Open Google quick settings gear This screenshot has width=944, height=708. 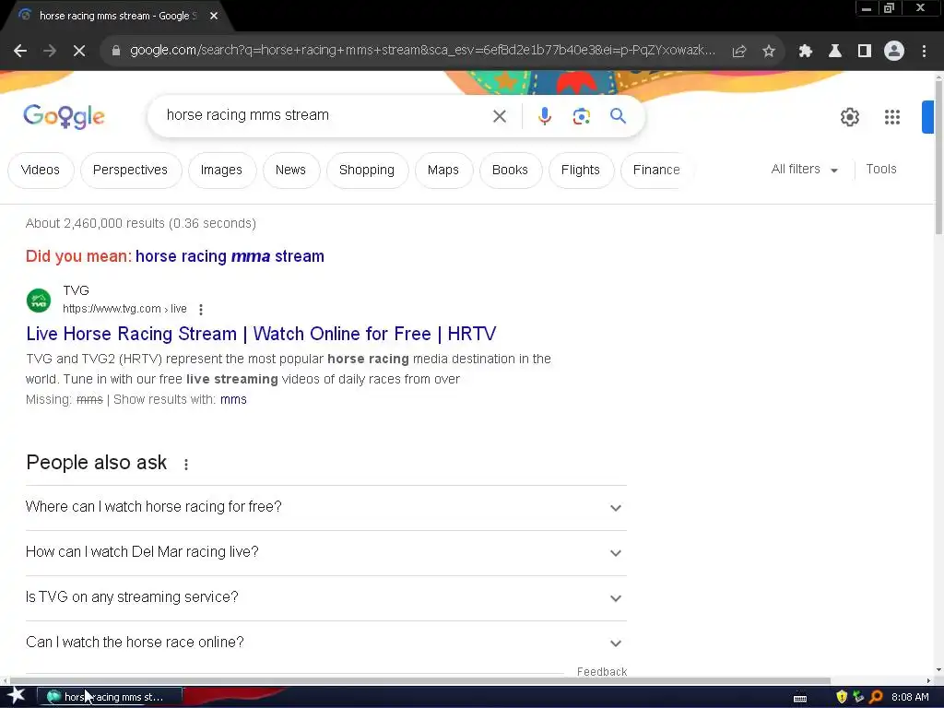pos(849,117)
